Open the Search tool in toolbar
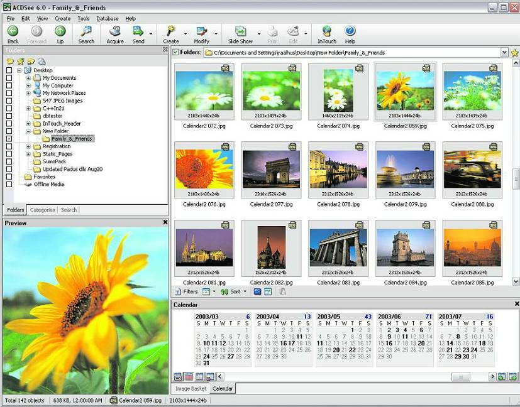The image size is (520, 407). (x=86, y=31)
